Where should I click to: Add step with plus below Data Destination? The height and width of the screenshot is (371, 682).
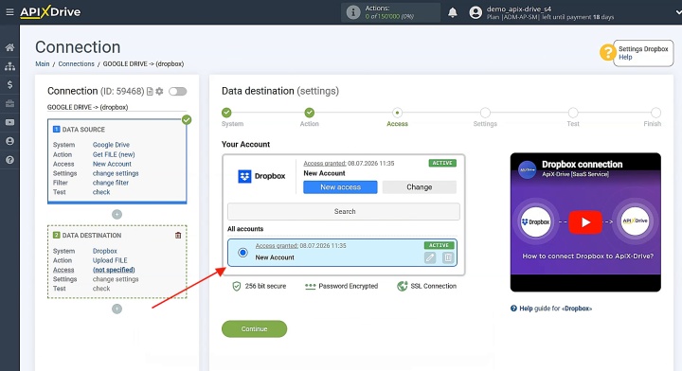tap(117, 309)
